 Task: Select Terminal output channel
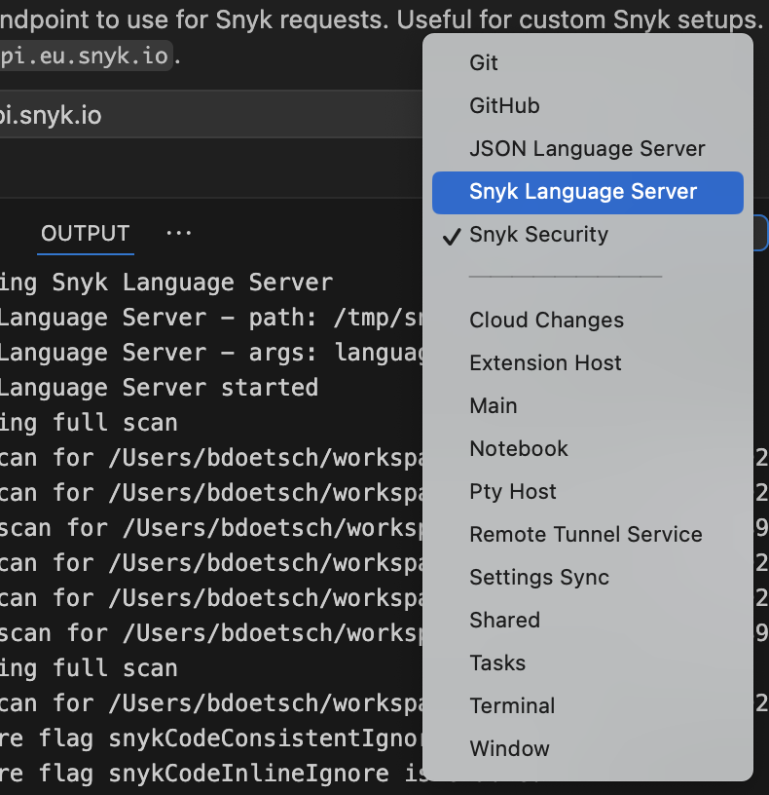(x=512, y=705)
